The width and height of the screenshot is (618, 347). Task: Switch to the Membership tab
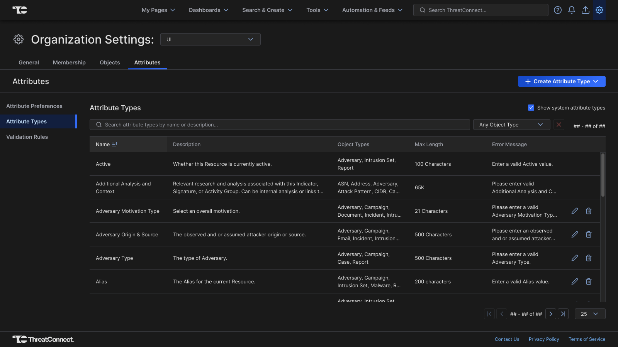point(69,62)
